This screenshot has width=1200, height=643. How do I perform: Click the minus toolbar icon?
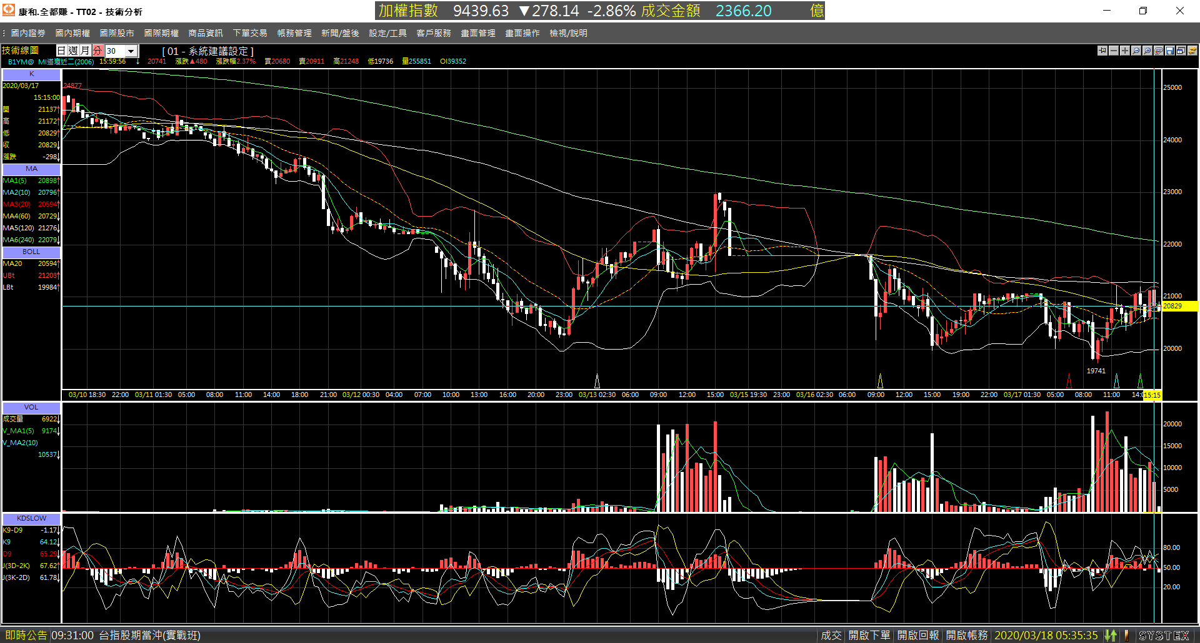point(1114,51)
